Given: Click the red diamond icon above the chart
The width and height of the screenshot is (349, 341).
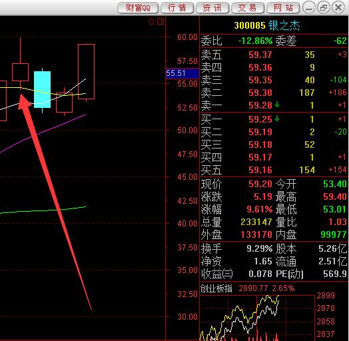Looking at the screenshot, I should coord(151,21).
